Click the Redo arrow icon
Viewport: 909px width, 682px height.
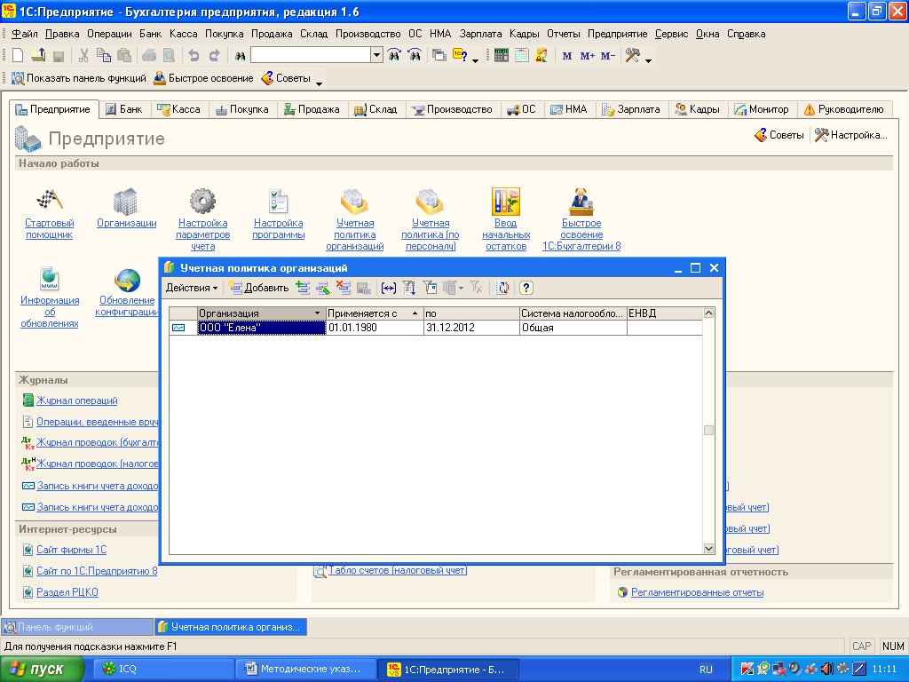(215, 56)
